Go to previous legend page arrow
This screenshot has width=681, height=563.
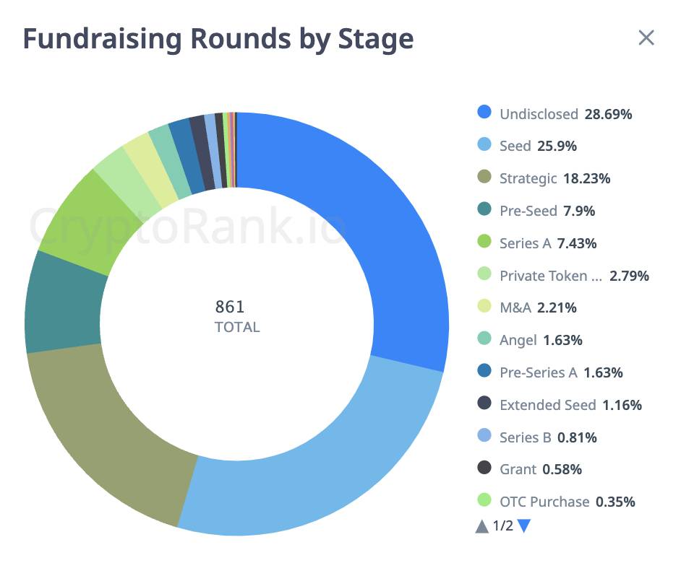pyautogui.click(x=482, y=526)
